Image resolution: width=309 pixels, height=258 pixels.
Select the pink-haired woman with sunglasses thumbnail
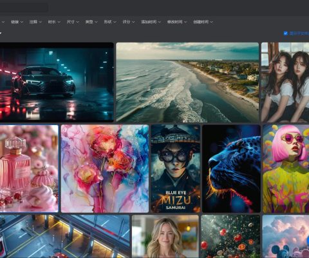coord(286,168)
